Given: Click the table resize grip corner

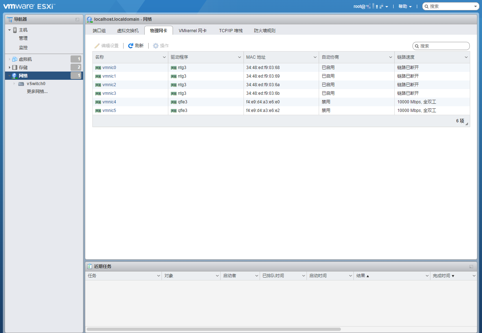Looking at the screenshot, I should tap(467, 124).
